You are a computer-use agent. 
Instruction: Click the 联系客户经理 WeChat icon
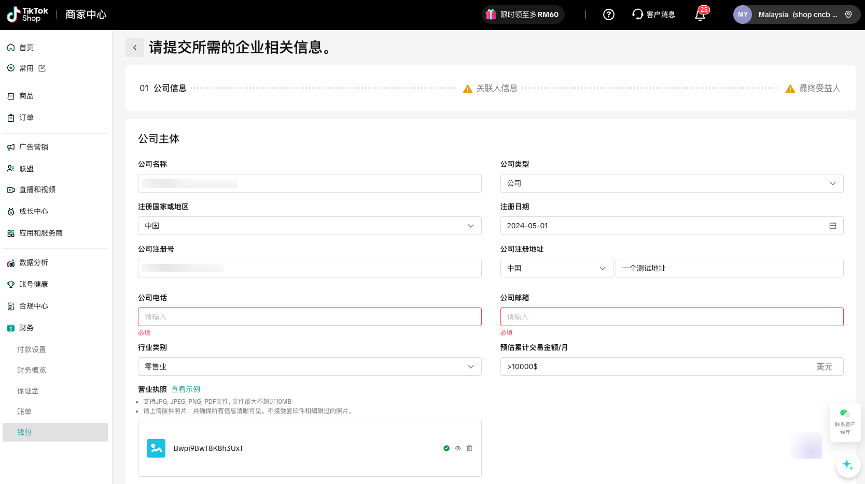tap(845, 414)
